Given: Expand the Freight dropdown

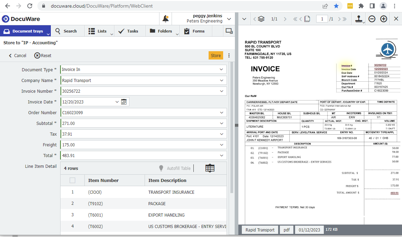Looking at the screenshot, I should 221,145.
